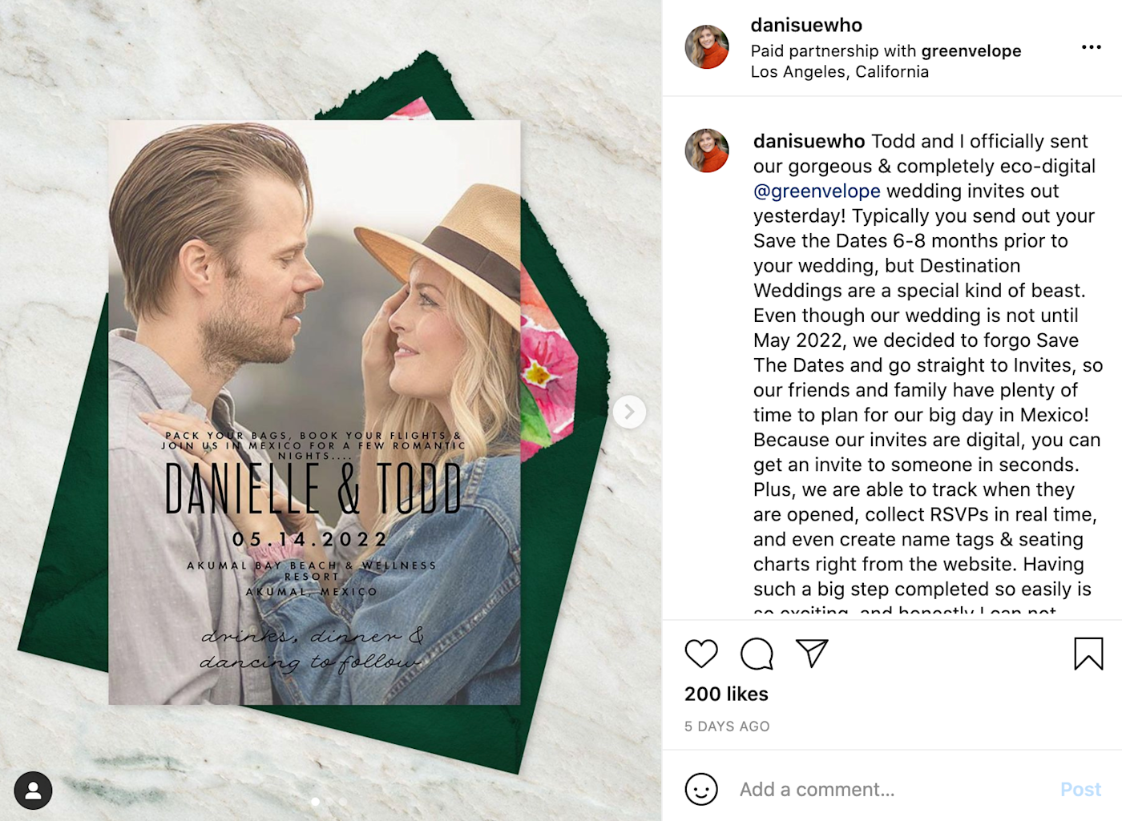
Task: Select the first carousel indicator dot
Action: pyautogui.click(x=315, y=802)
